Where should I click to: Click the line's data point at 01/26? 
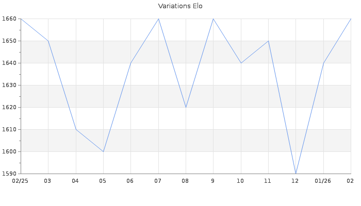pos(323,63)
